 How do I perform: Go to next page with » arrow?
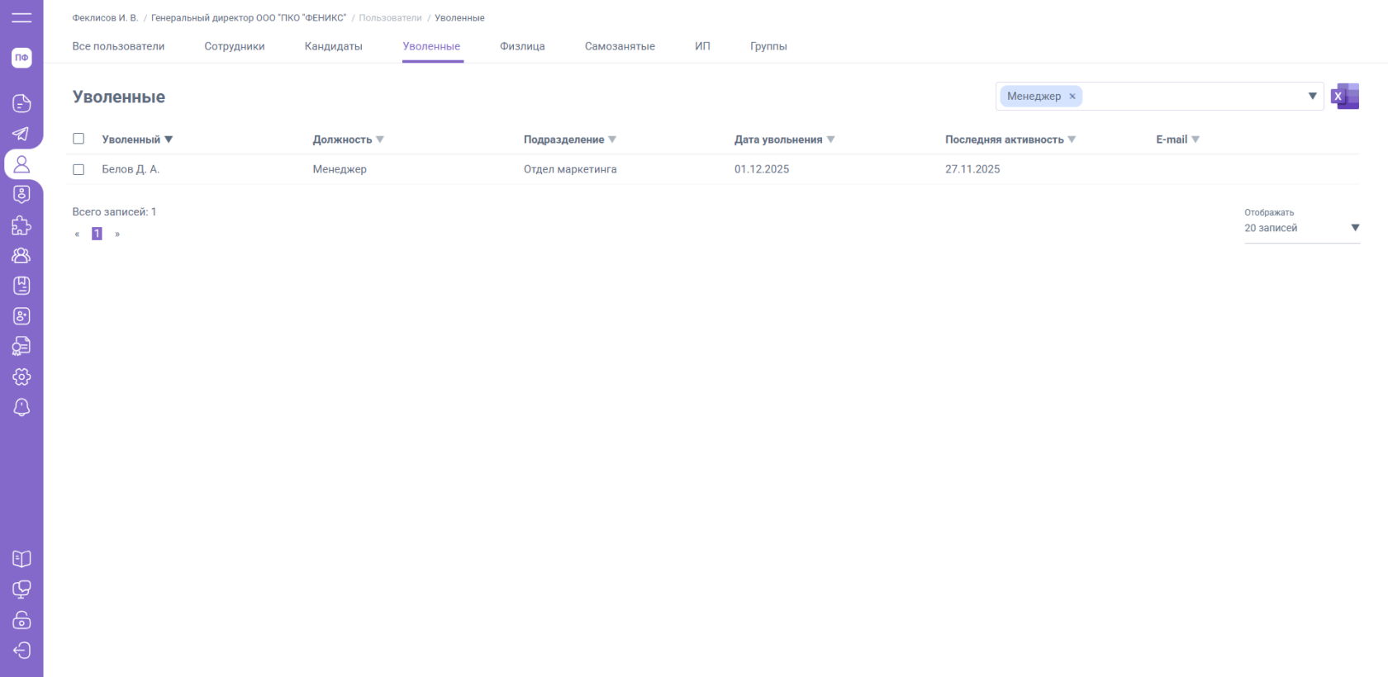click(x=117, y=234)
